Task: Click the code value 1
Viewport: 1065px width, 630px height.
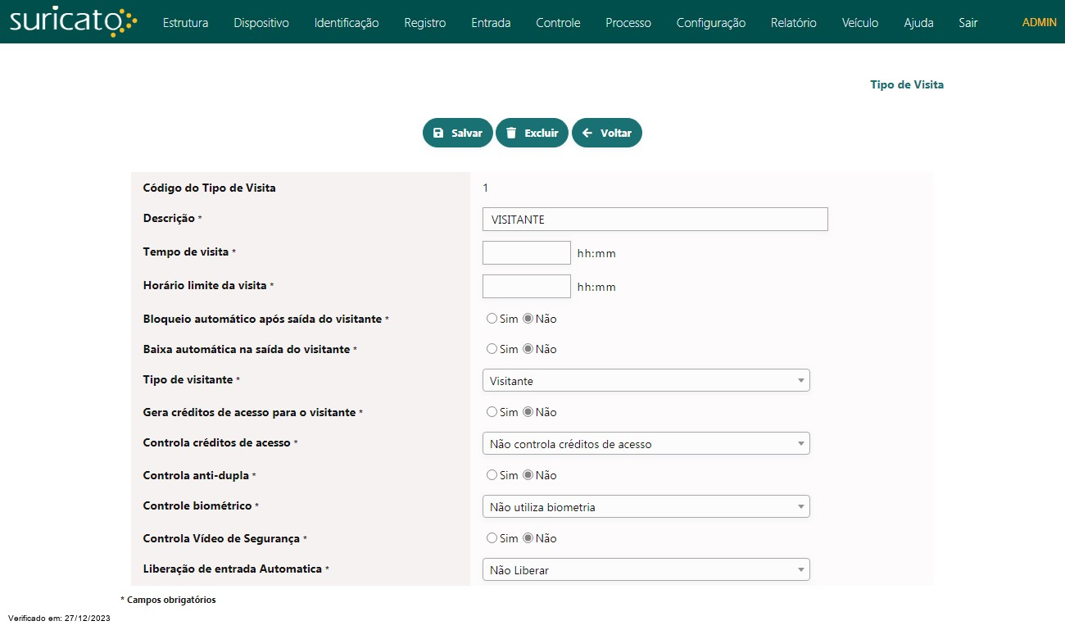Action: click(x=485, y=188)
